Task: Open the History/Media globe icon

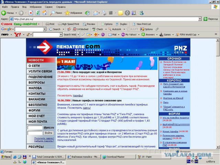Action: (x=87, y=13)
